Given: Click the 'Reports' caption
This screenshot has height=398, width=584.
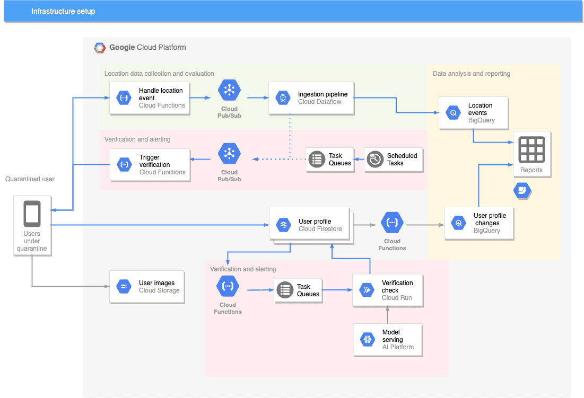Looking at the screenshot, I should pos(531,170).
